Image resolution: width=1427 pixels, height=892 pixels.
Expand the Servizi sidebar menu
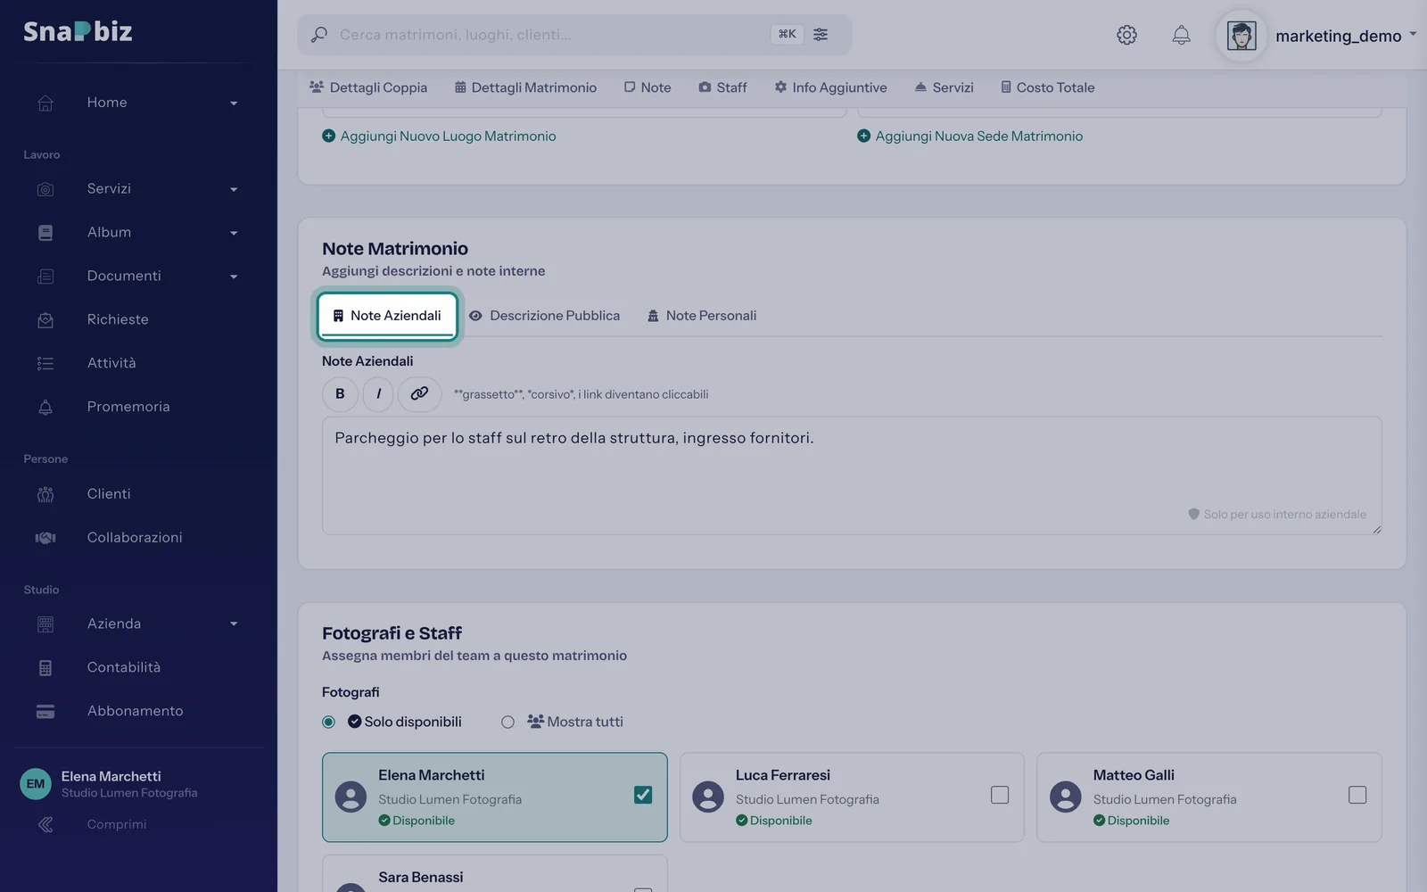234,189
